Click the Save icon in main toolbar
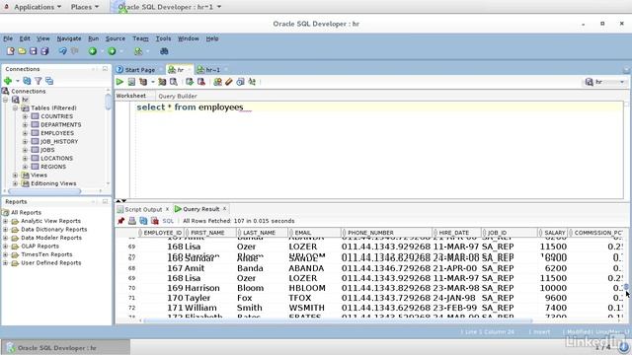 33,51
